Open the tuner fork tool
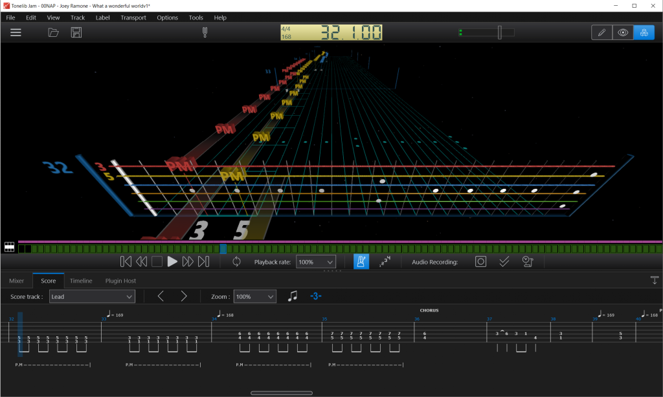Image resolution: width=663 pixels, height=397 pixels. (205, 32)
